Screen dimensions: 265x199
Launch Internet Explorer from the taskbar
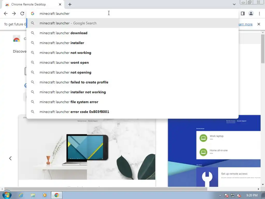[21, 195]
